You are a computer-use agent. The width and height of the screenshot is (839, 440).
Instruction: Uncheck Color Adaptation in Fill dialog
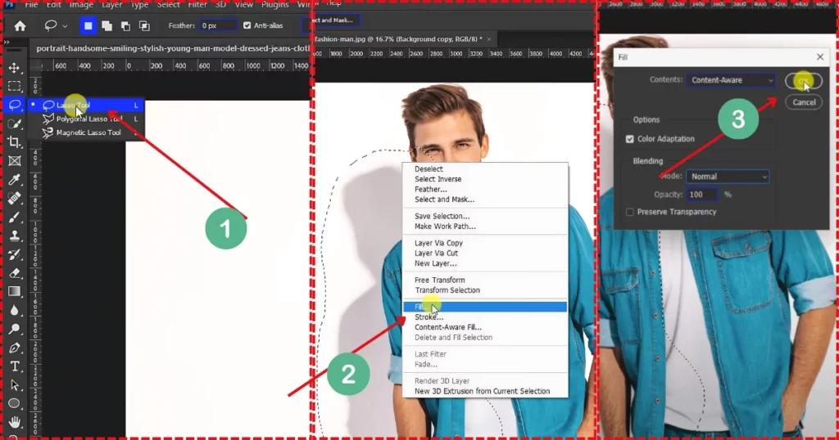(x=630, y=139)
